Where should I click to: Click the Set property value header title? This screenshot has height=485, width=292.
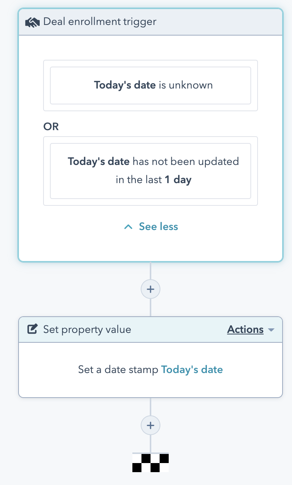click(87, 330)
